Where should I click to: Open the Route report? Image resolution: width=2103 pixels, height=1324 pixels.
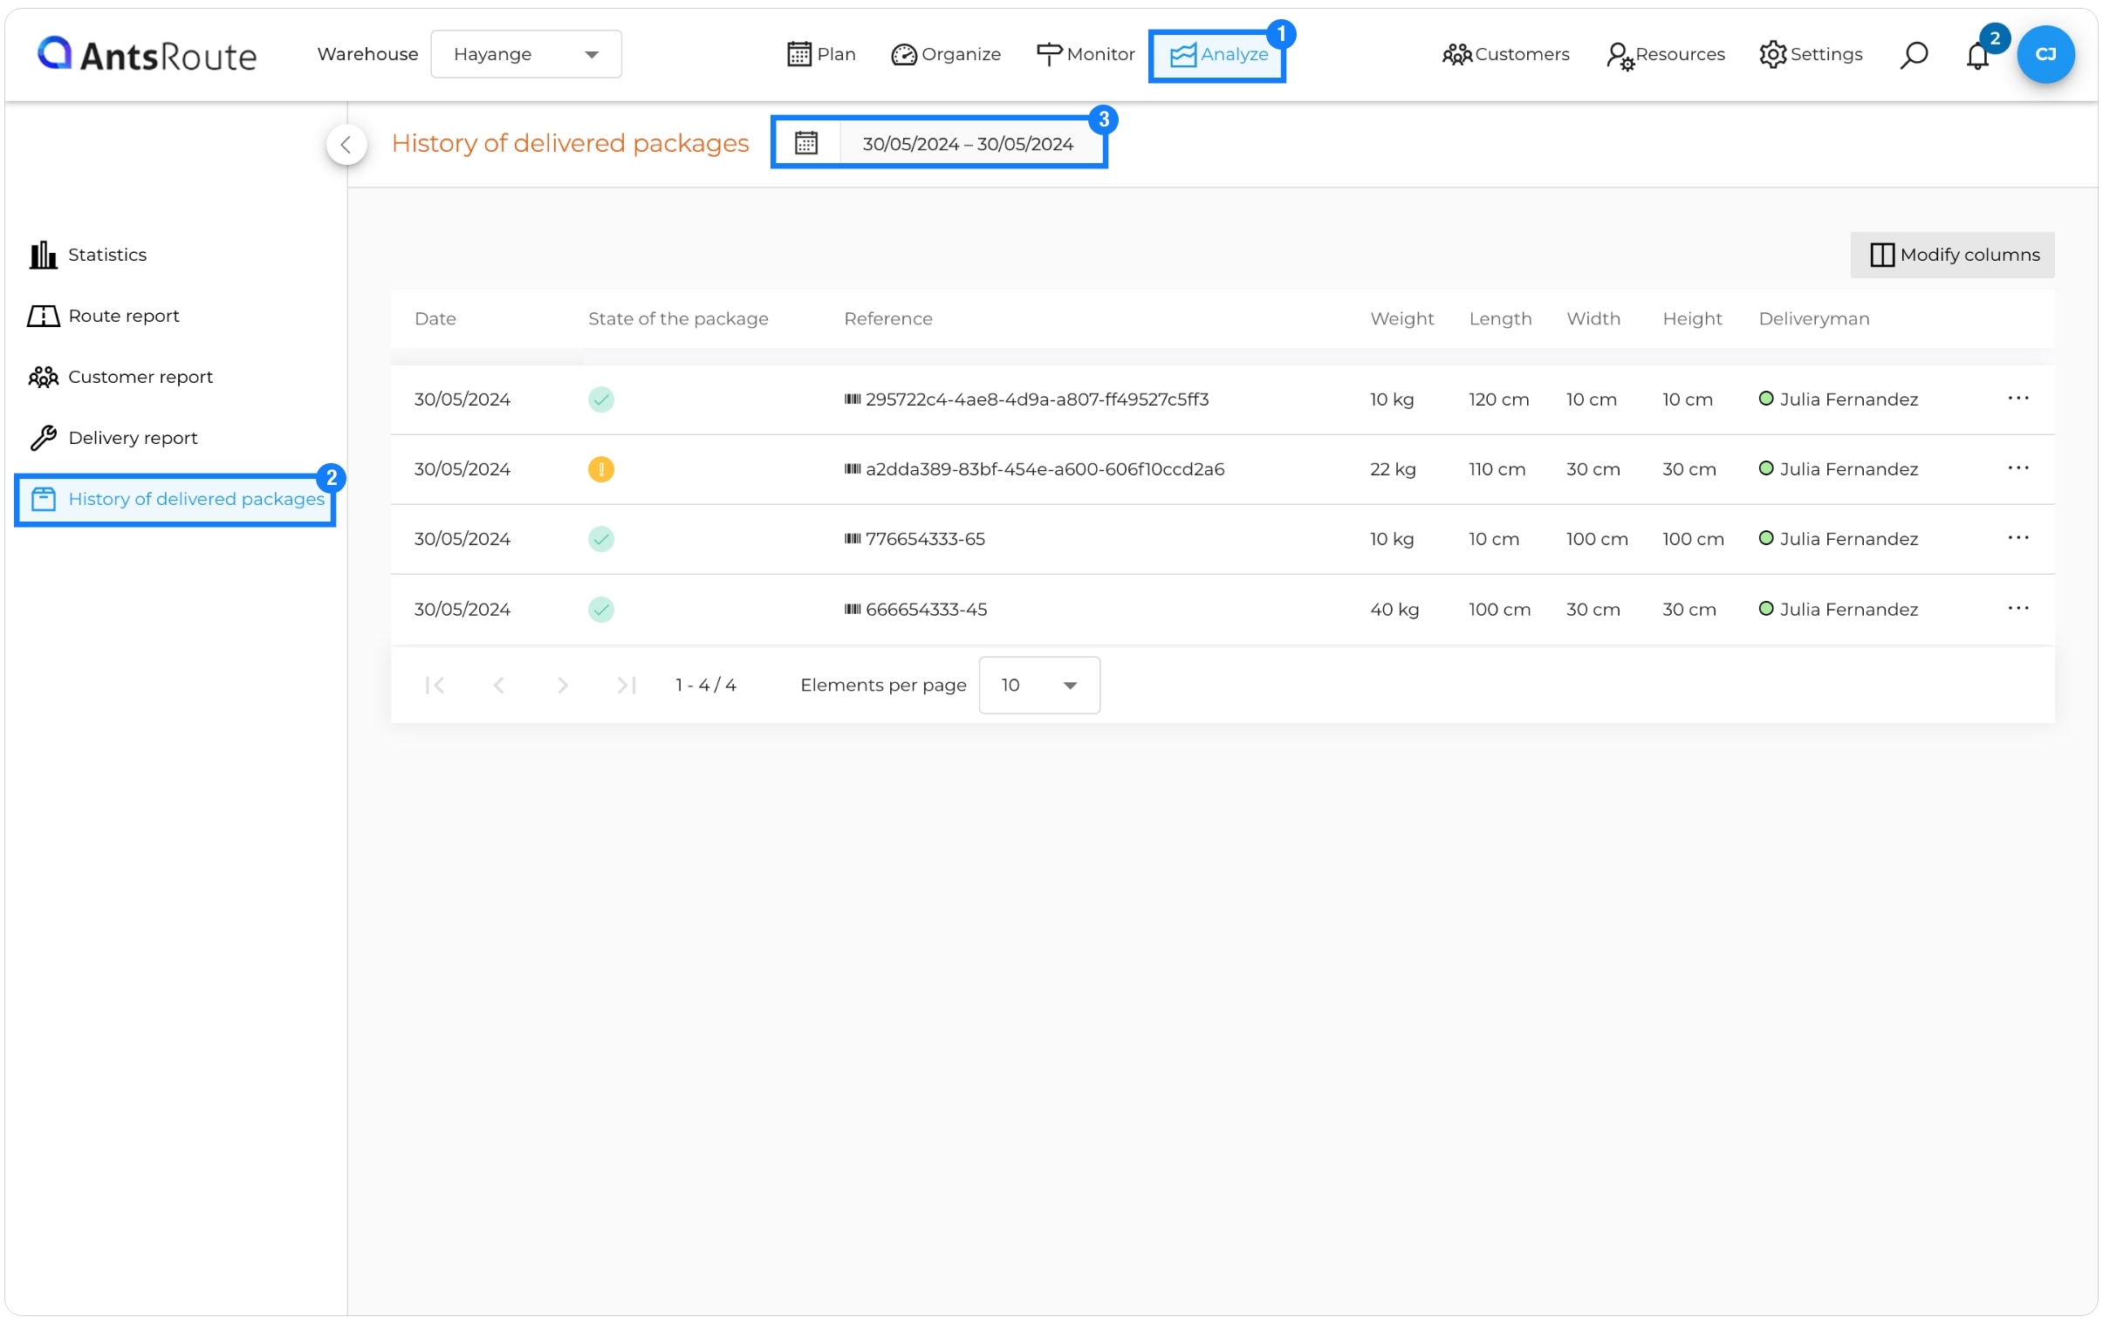click(103, 316)
